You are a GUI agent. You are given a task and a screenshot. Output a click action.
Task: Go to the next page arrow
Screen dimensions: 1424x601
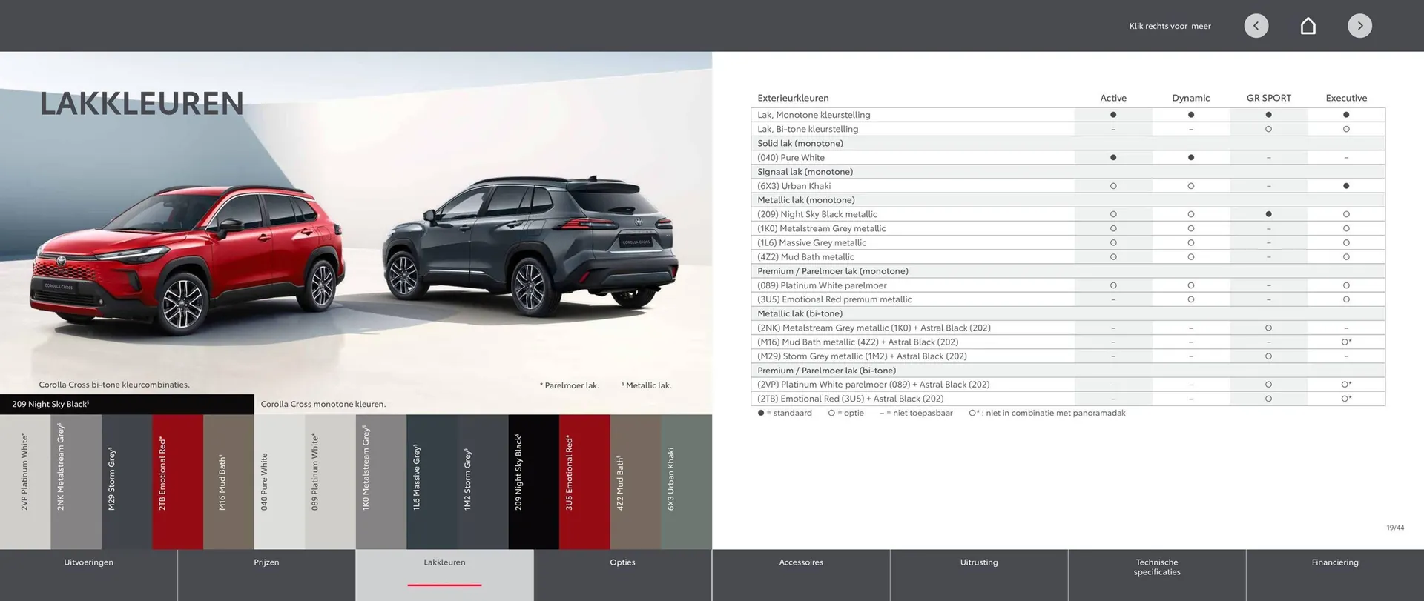point(1359,26)
